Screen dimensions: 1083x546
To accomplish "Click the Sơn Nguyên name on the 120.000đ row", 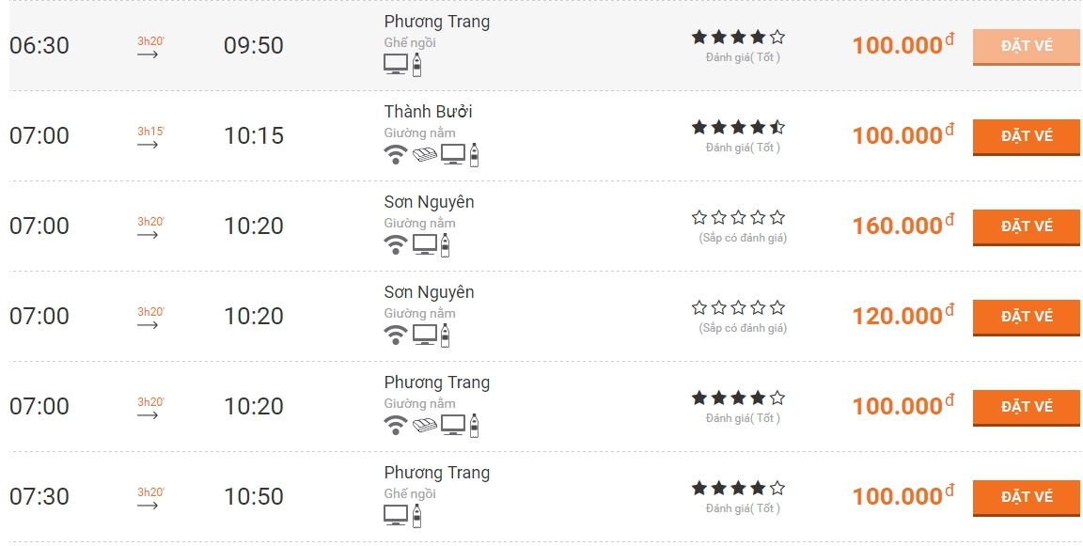I will (x=429, y=292).
